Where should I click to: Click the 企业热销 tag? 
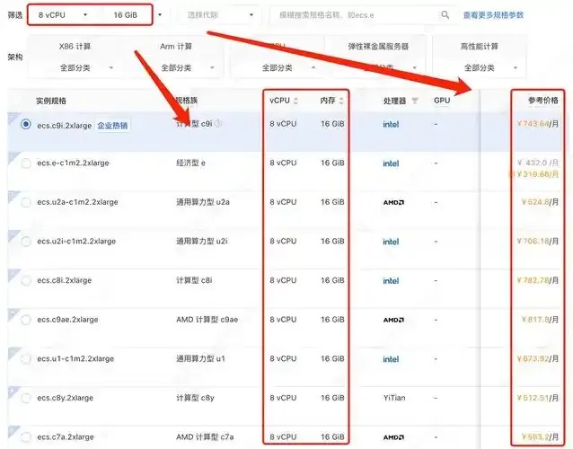[x=112, y=126]
